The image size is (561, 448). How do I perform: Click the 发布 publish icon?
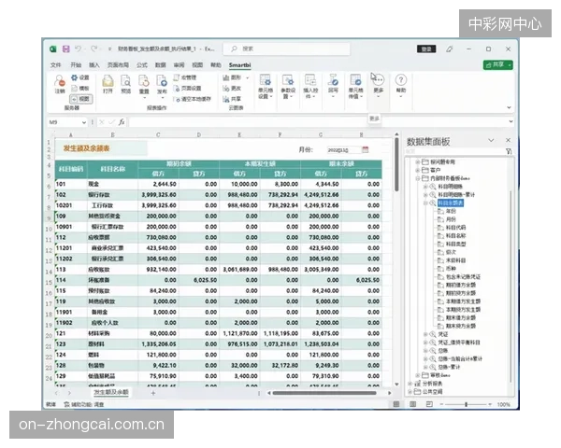162,85
